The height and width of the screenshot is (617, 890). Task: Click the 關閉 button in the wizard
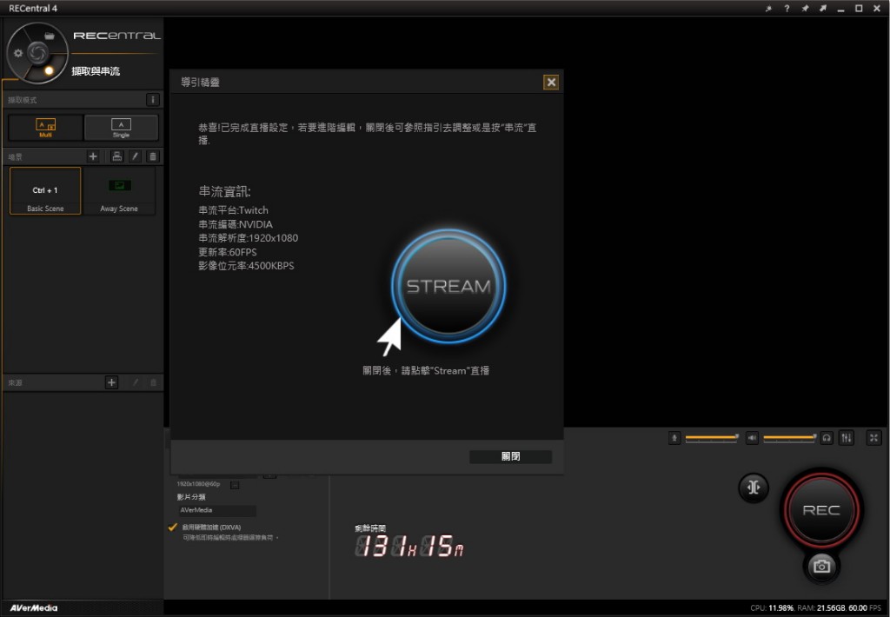(511, 456)
